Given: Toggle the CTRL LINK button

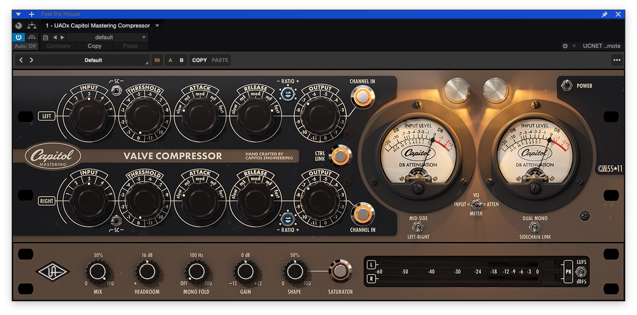Looking at the screenshot, I should 340,156.
